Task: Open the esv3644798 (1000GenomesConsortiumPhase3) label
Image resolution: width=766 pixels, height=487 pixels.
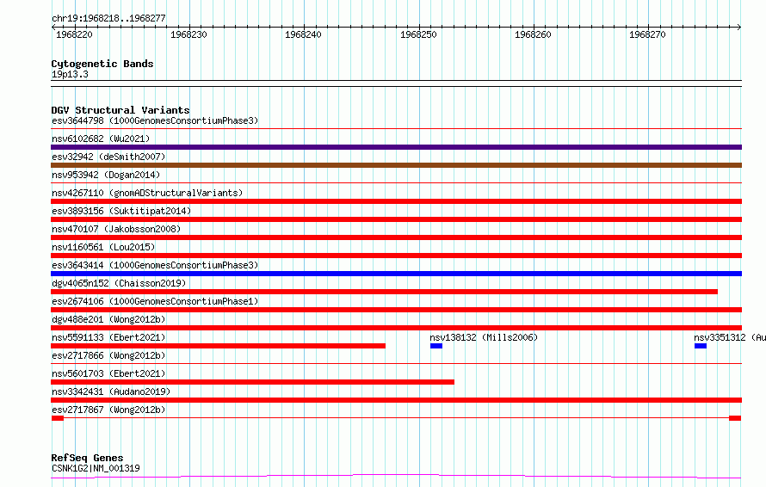Action: 155,120
